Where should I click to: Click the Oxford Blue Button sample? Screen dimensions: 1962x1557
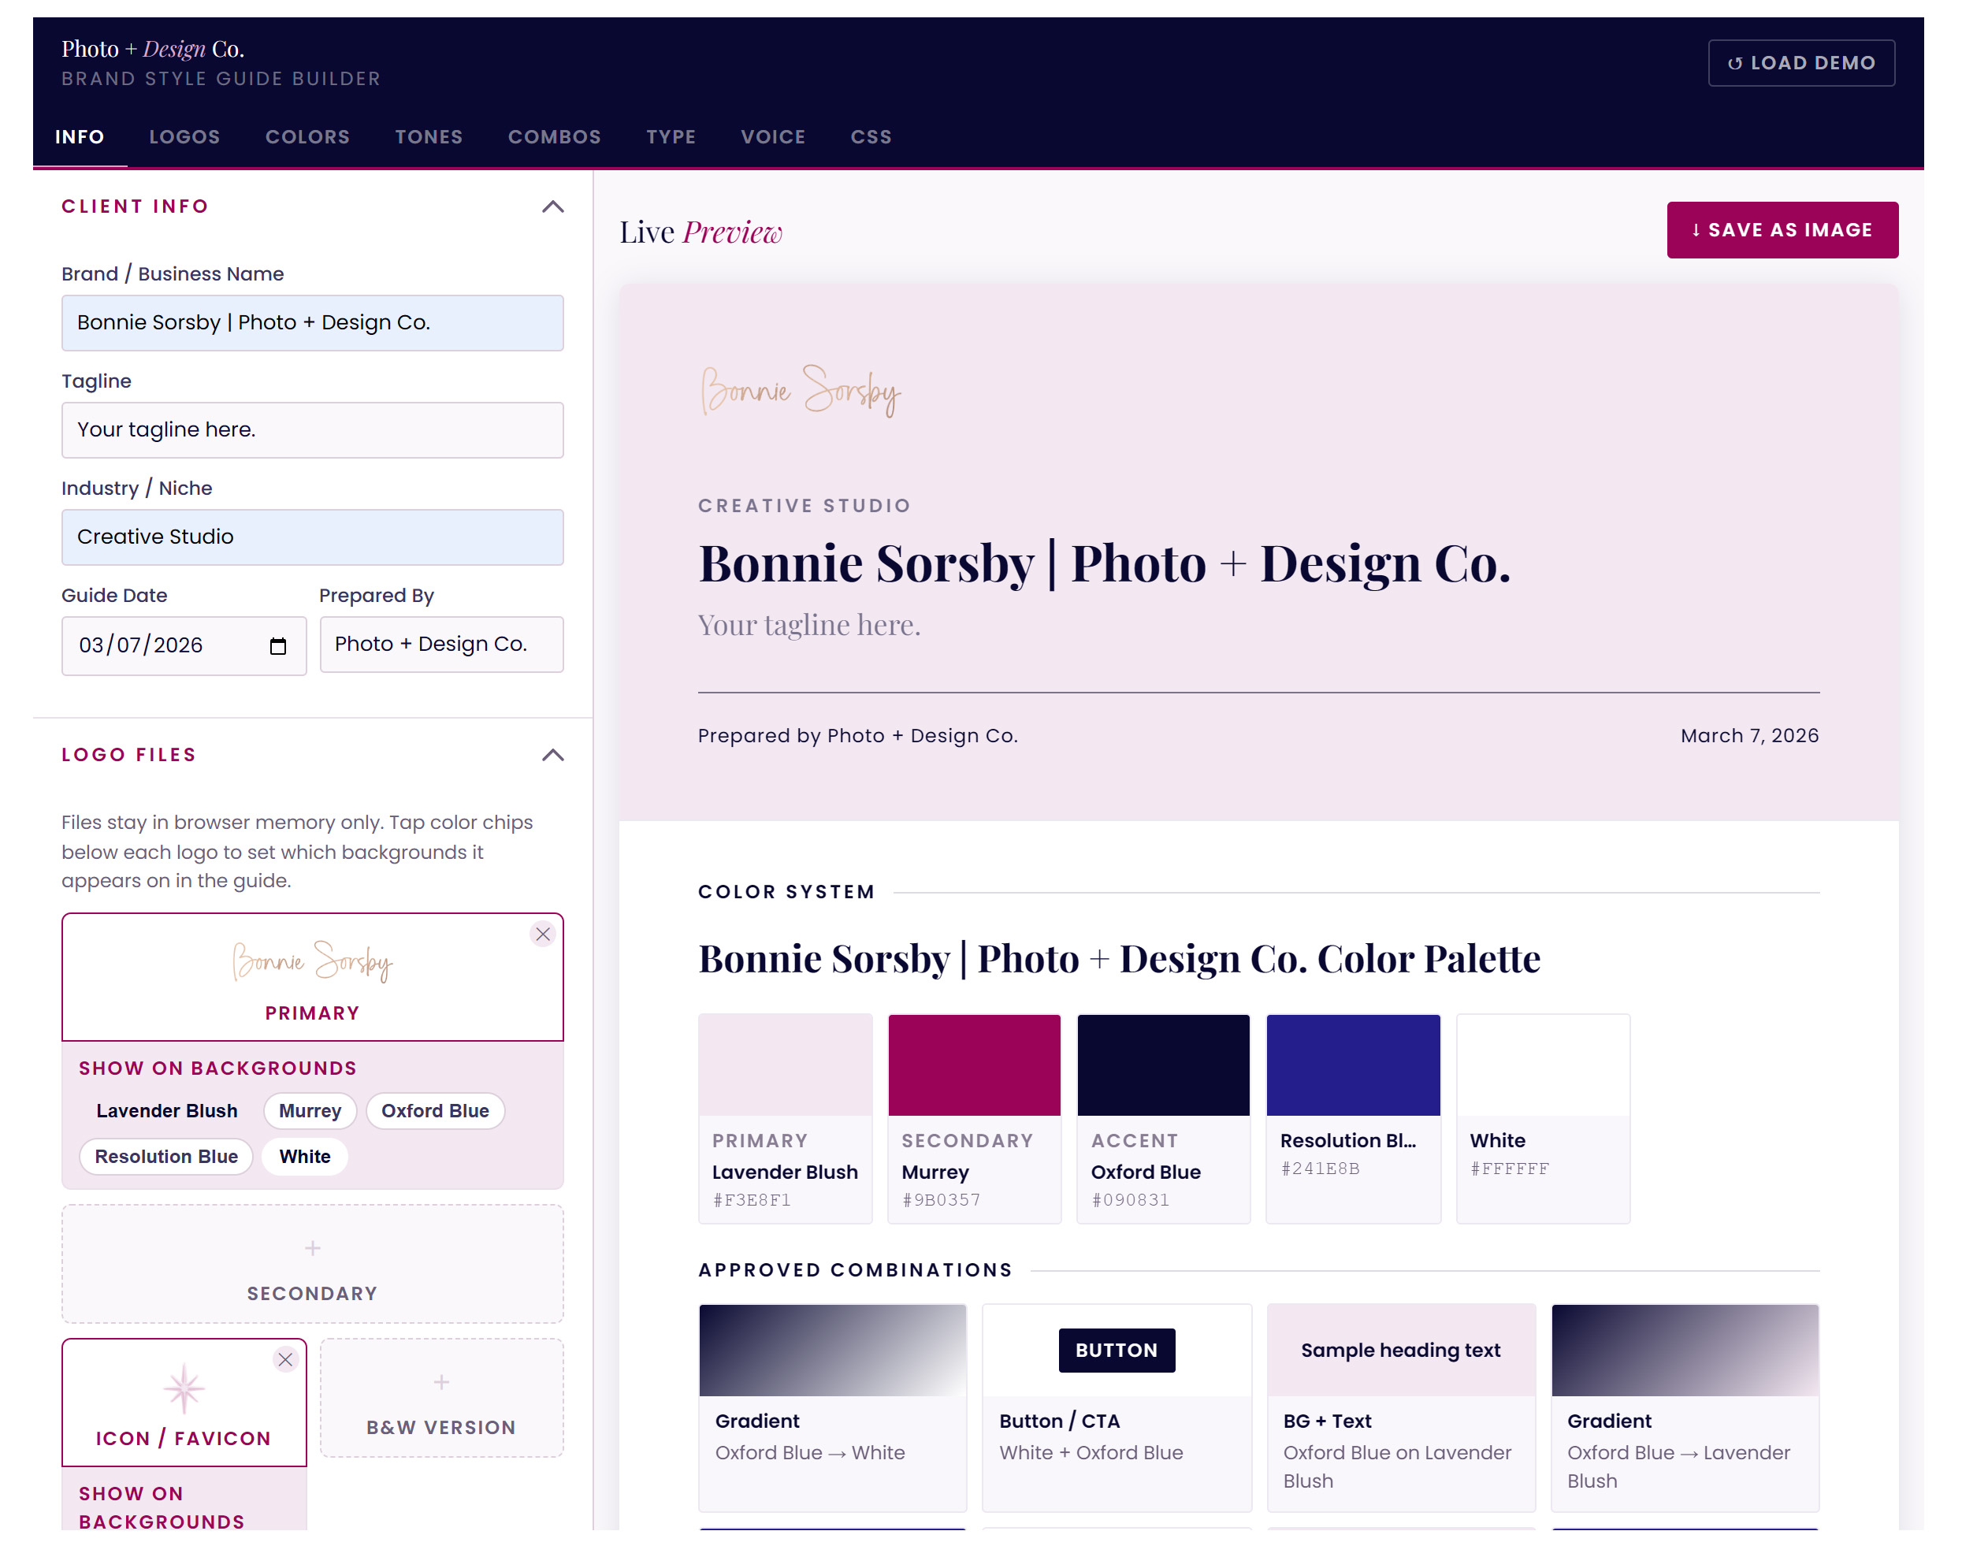pos(1116,1350)
